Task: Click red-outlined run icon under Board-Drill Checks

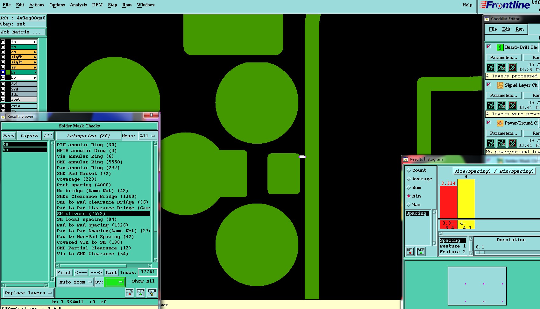Action: pos(512,68)
